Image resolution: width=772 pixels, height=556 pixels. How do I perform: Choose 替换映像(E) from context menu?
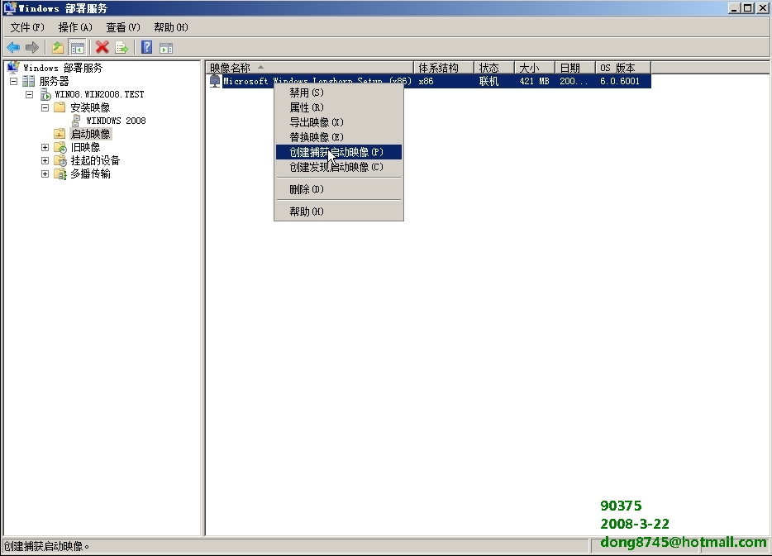coord(339,137)
